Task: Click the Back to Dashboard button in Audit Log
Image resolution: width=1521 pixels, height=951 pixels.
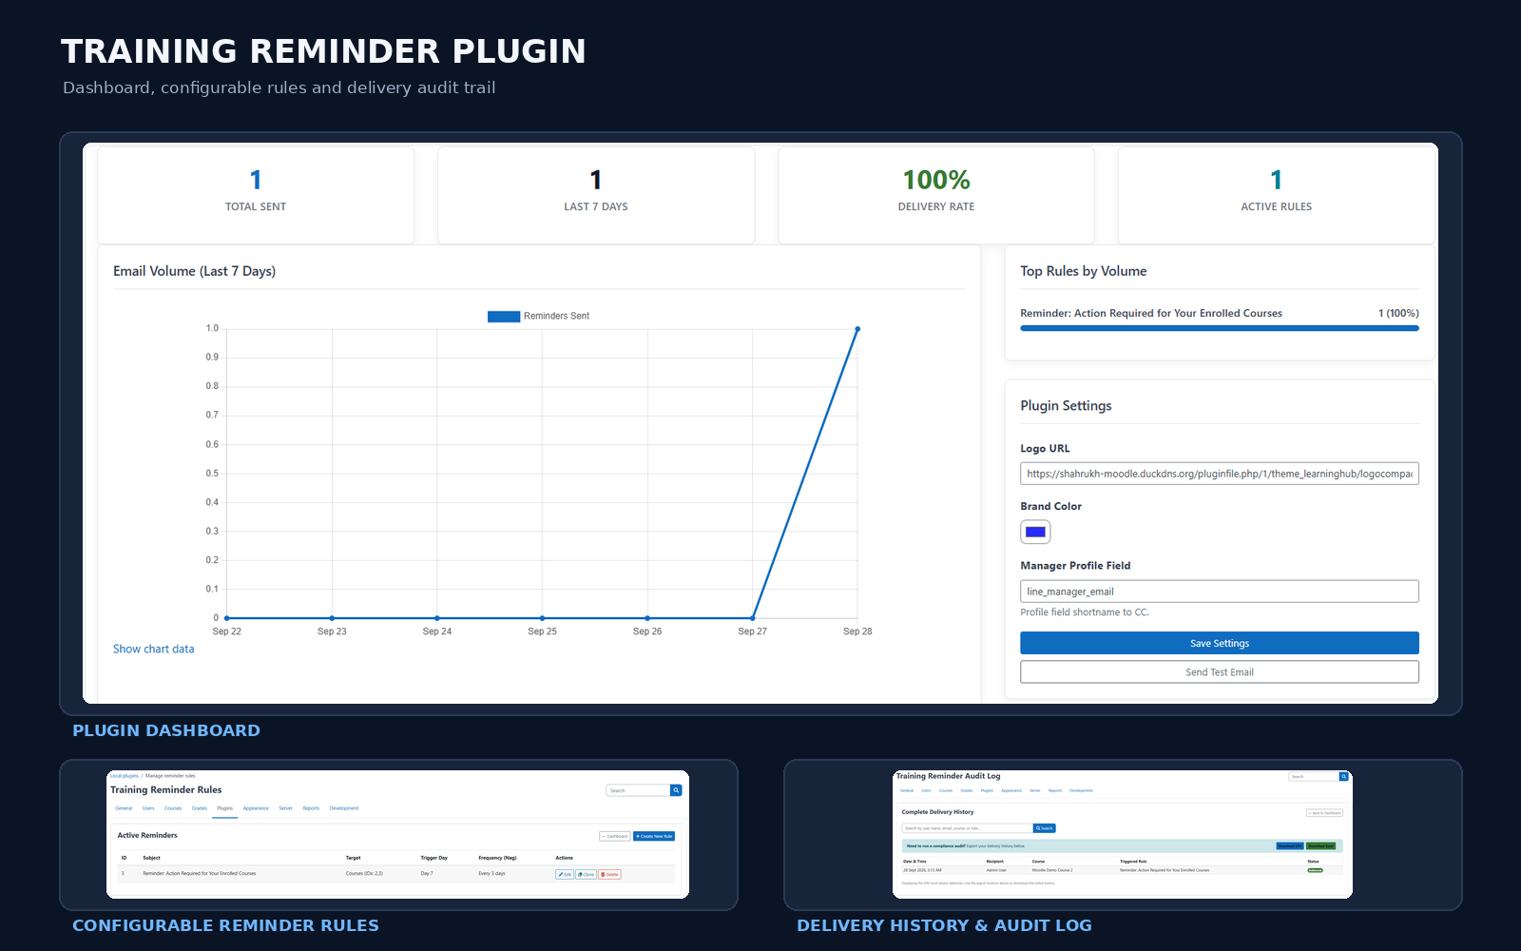Action: click(x=1324, y=813)
